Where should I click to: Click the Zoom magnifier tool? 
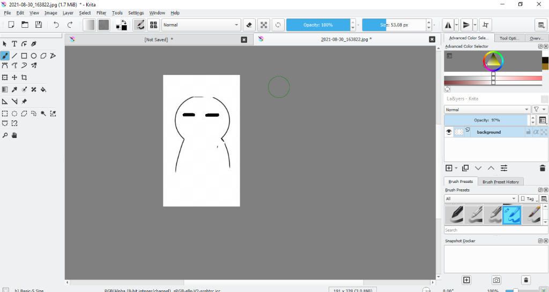pyautogui.click(x=5, y=135)
